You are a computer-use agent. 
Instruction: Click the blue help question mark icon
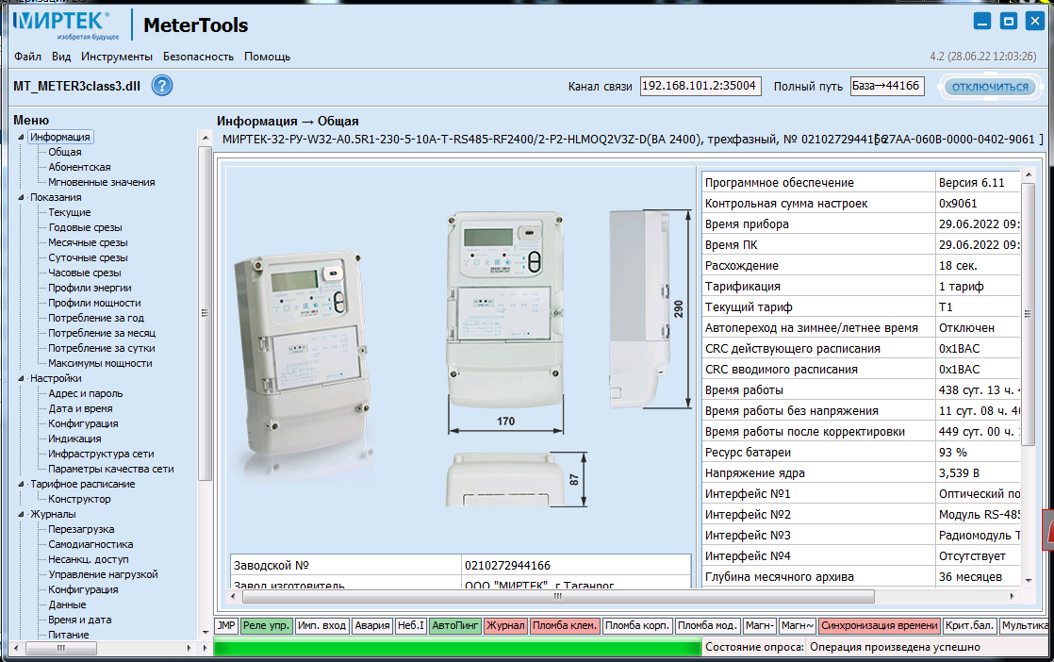tap(162, 86)
